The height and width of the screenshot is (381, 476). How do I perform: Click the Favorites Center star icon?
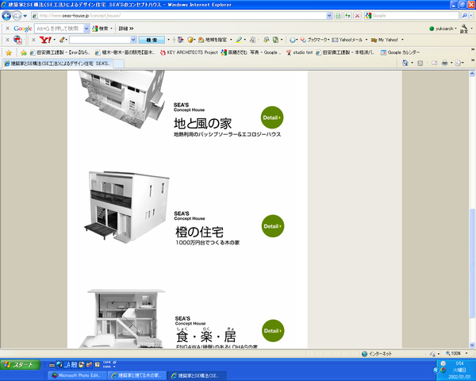coord(9,52)
